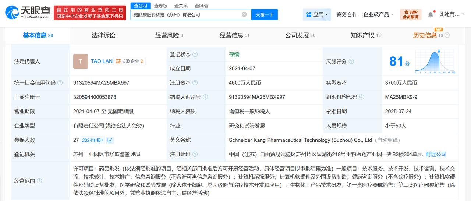Open the 经营风险 tab
This screenshot has width=471, height=201.
click(x=169, y=35)
